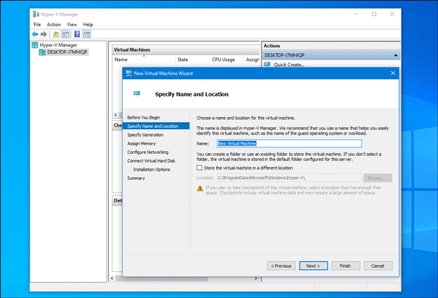The image size is (438, 298).
Task: Enable Store the virtual machine in a different location
Action: pos(199,168)
